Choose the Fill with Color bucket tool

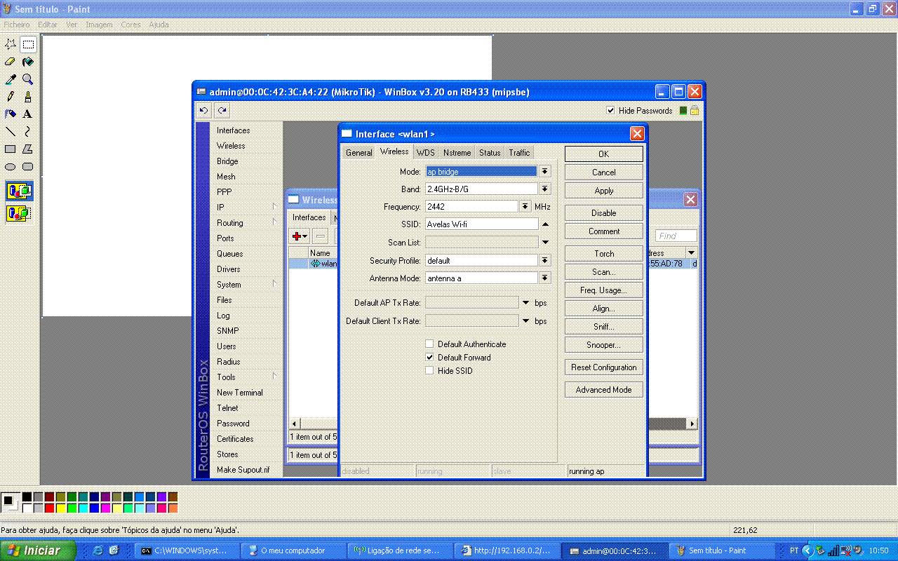[x=28, y=62]
